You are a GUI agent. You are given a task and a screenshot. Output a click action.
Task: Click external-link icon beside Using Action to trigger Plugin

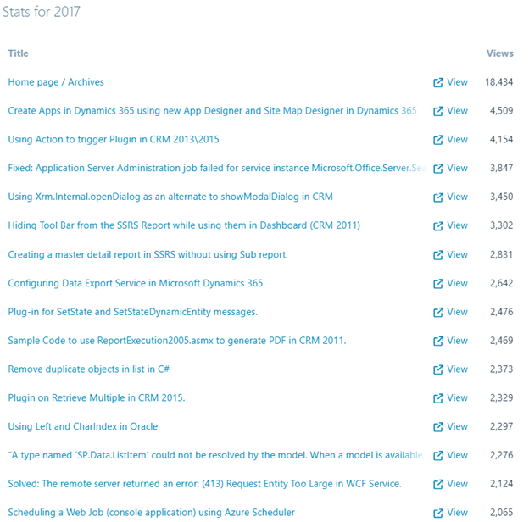(x=438, y=140)
